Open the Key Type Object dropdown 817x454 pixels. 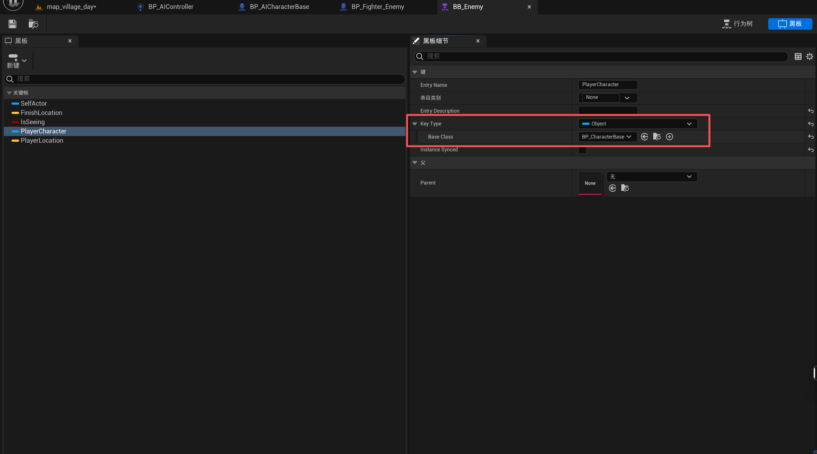638,124
